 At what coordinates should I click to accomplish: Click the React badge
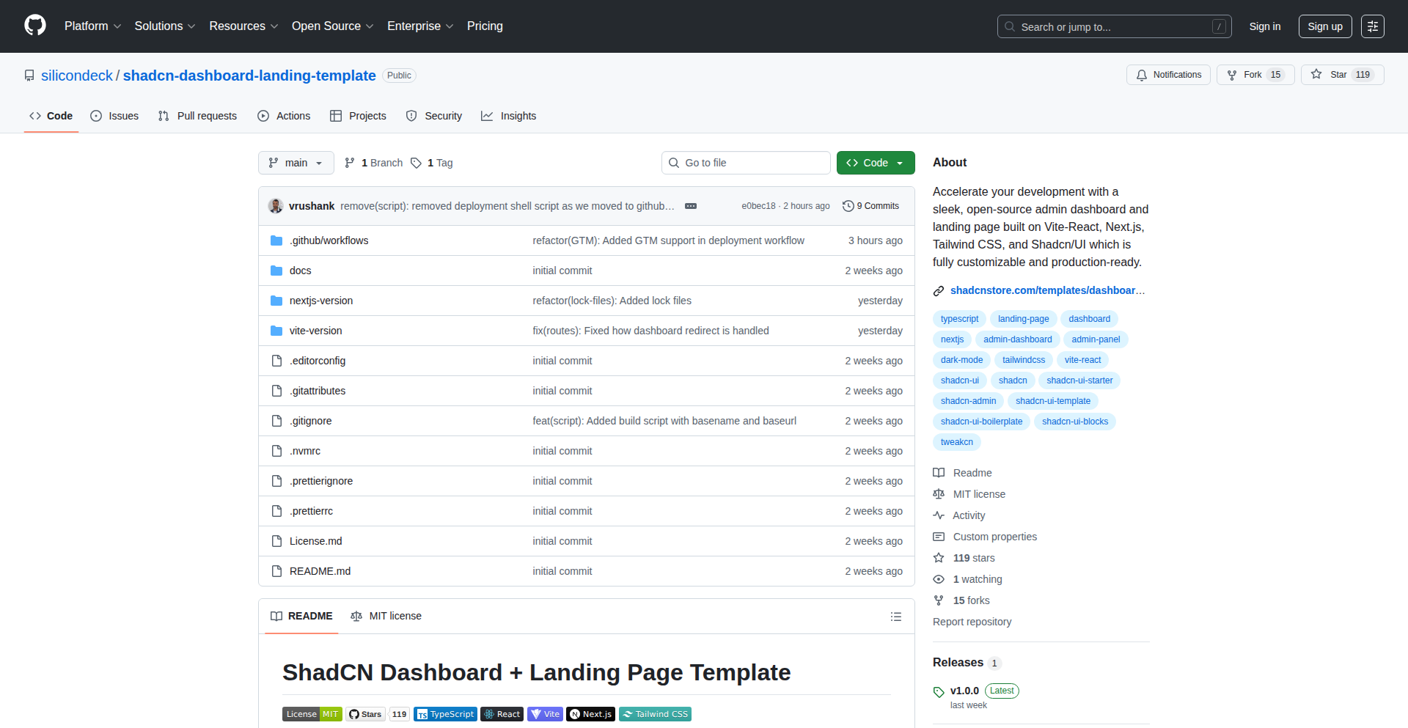pos(502,714)
